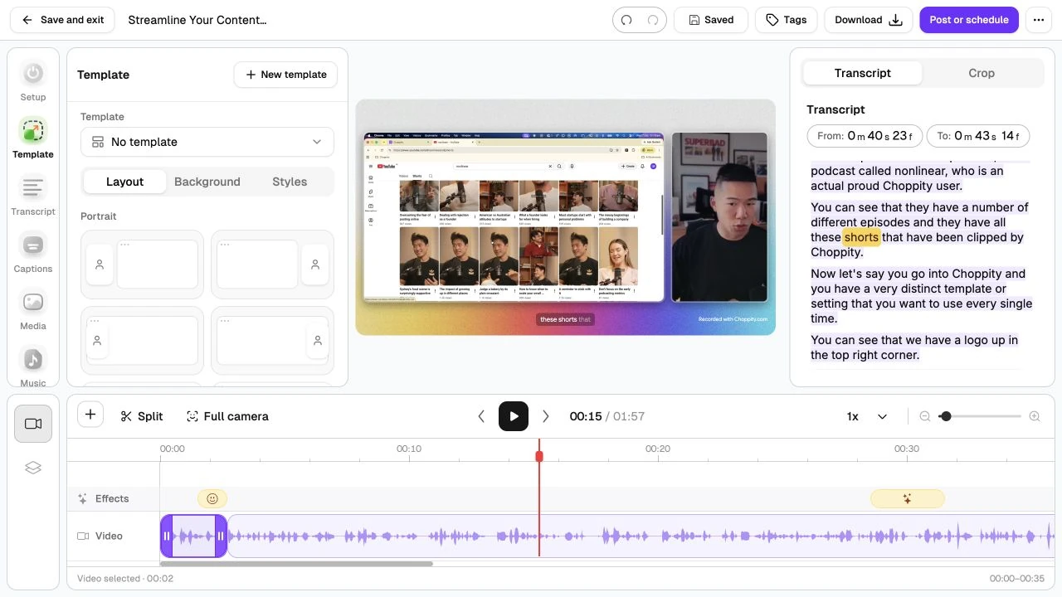This screenshot has height=597, width=1062.
Task: Switch to the Crop tab
Action: click(982, 73)
